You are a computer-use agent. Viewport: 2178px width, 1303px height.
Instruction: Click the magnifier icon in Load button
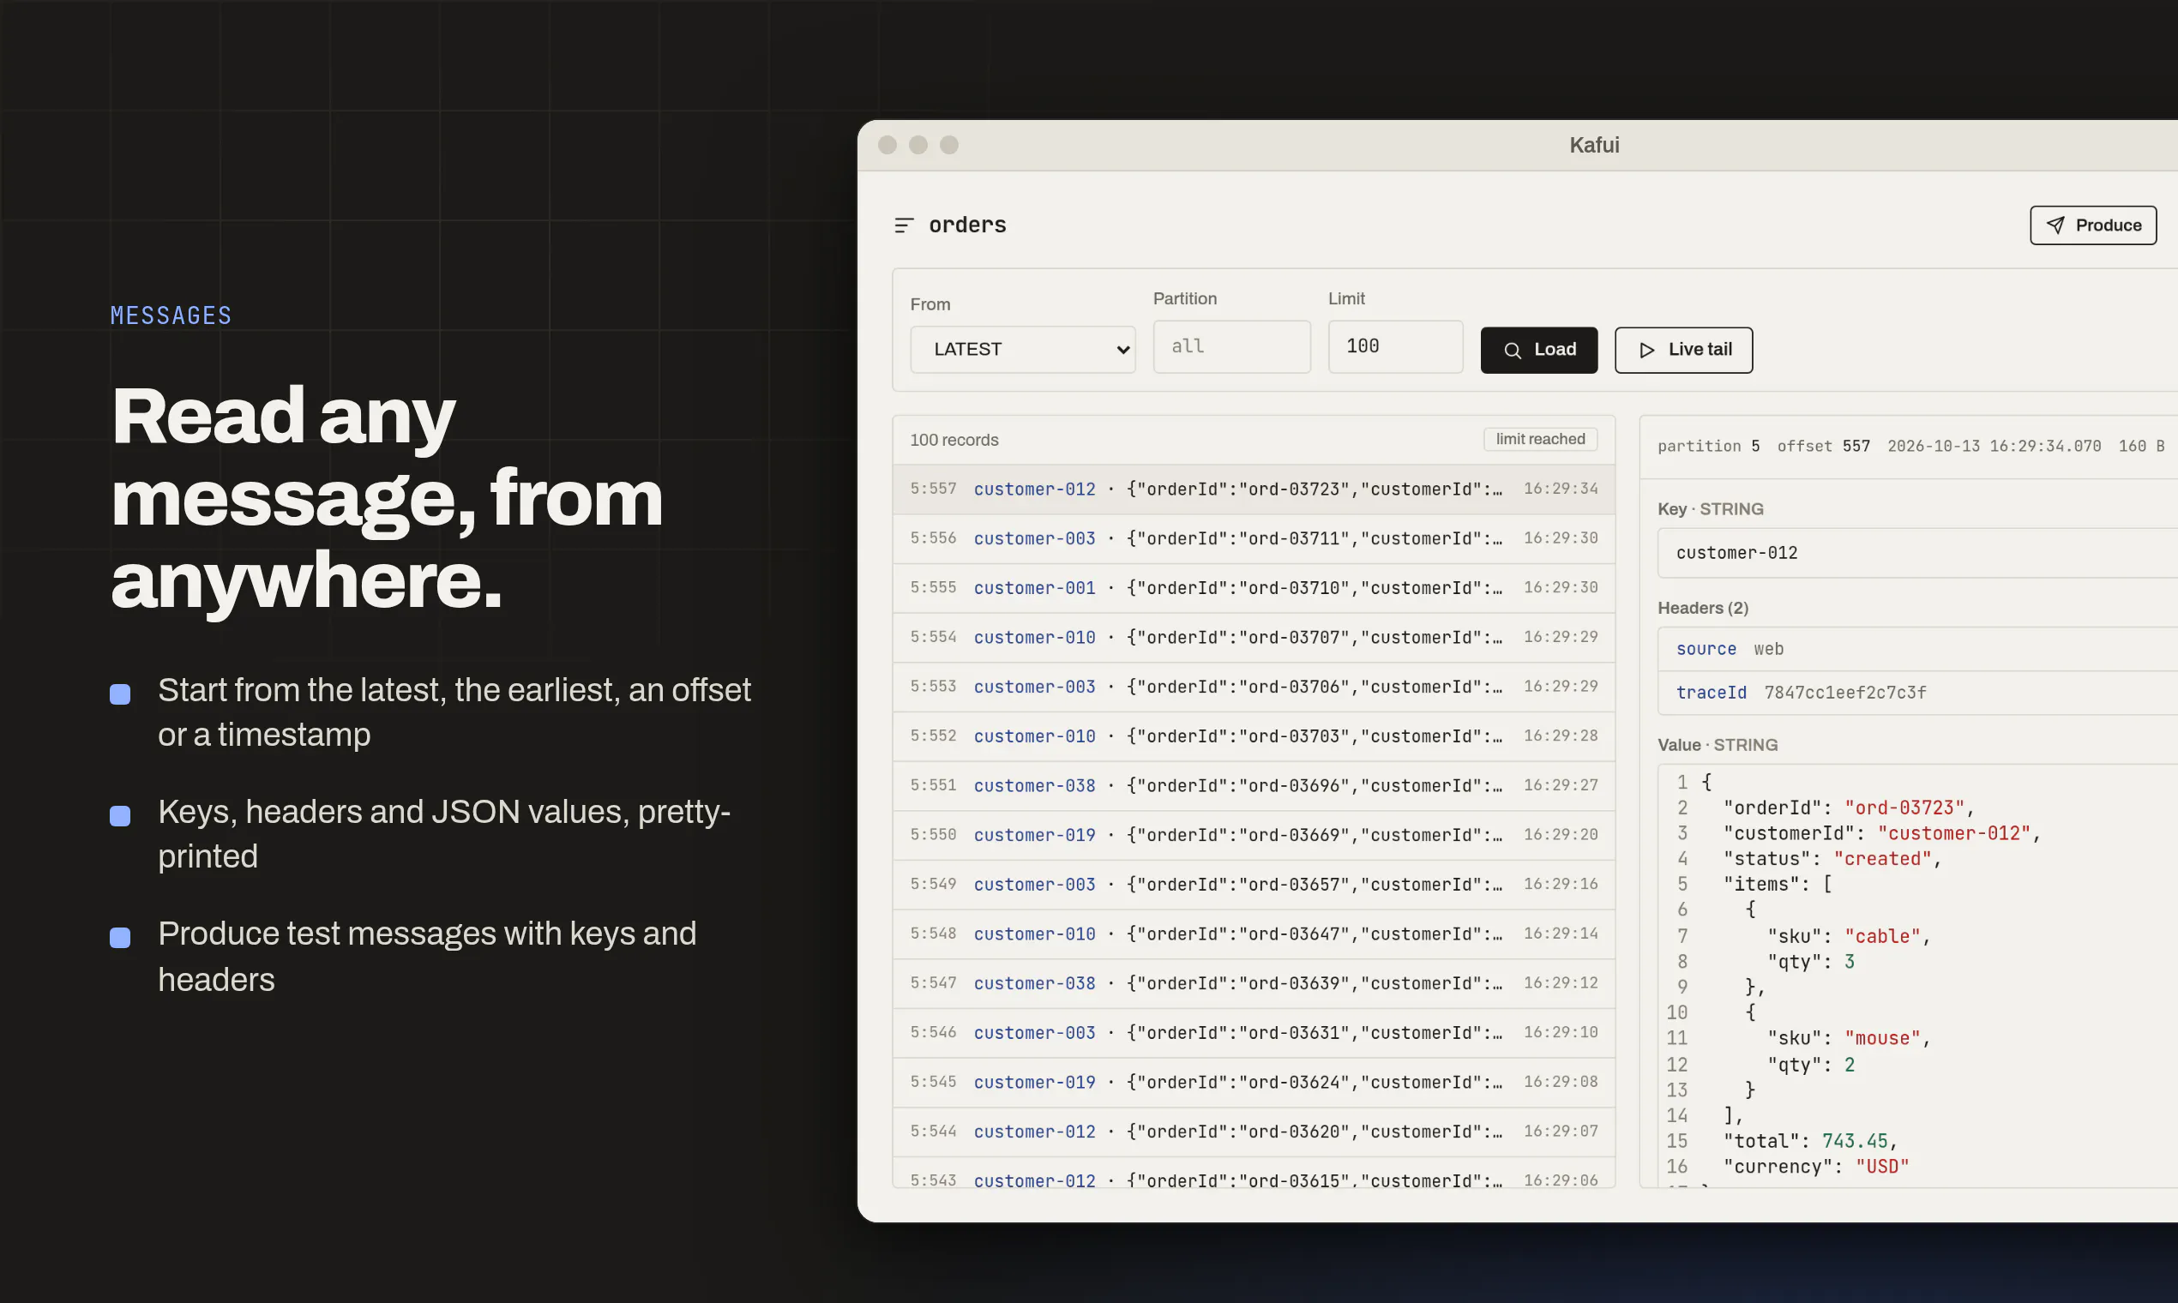(x=1513, y=351)
